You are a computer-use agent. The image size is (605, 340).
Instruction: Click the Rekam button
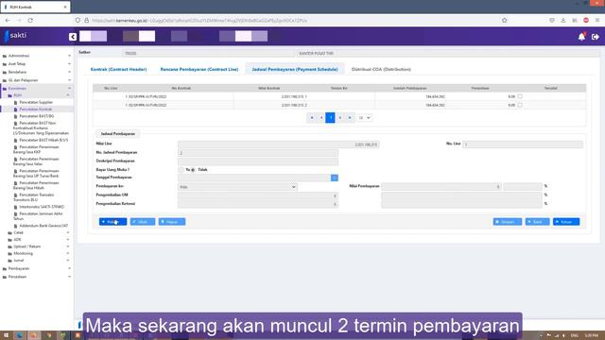click(112, 222)
